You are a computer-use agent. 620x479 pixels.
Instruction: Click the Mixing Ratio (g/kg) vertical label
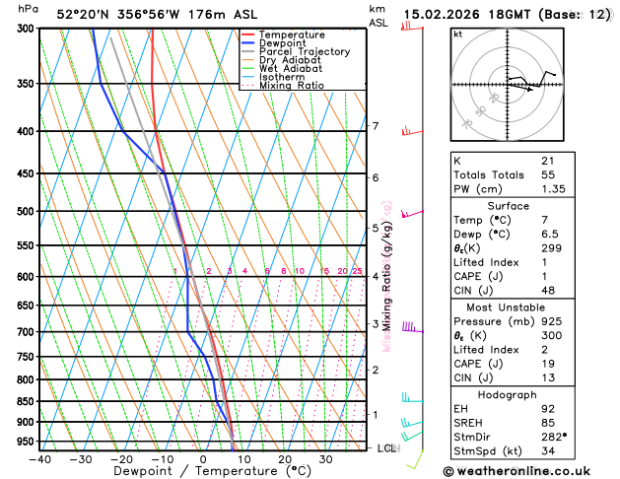tap(387, 276)
